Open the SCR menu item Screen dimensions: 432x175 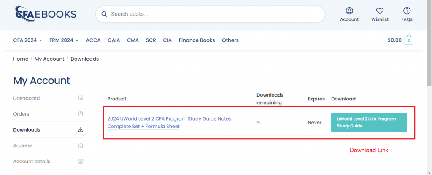(x=151, y=40)
